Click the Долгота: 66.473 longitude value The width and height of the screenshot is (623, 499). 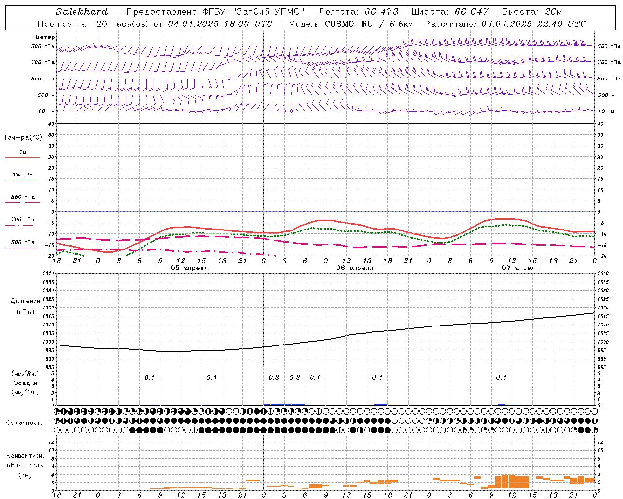(x=359, y=12)
